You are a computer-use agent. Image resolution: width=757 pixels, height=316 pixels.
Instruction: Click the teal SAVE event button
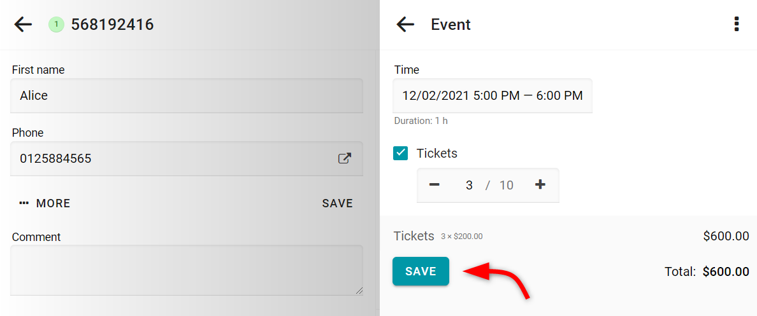pos(421,271)
